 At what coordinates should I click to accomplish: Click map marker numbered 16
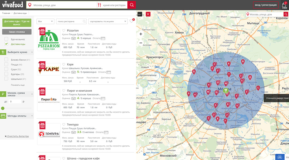coord(226,83)
